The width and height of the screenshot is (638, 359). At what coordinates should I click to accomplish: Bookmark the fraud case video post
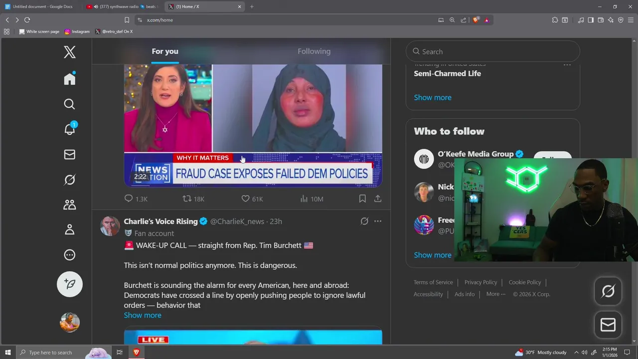click(362, 198)
